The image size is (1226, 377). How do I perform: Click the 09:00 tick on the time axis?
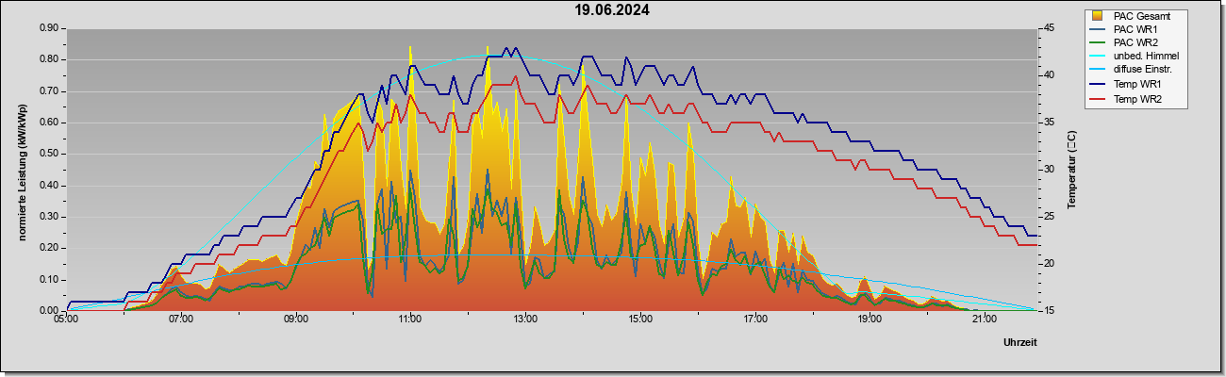click(x=296, y=320)
